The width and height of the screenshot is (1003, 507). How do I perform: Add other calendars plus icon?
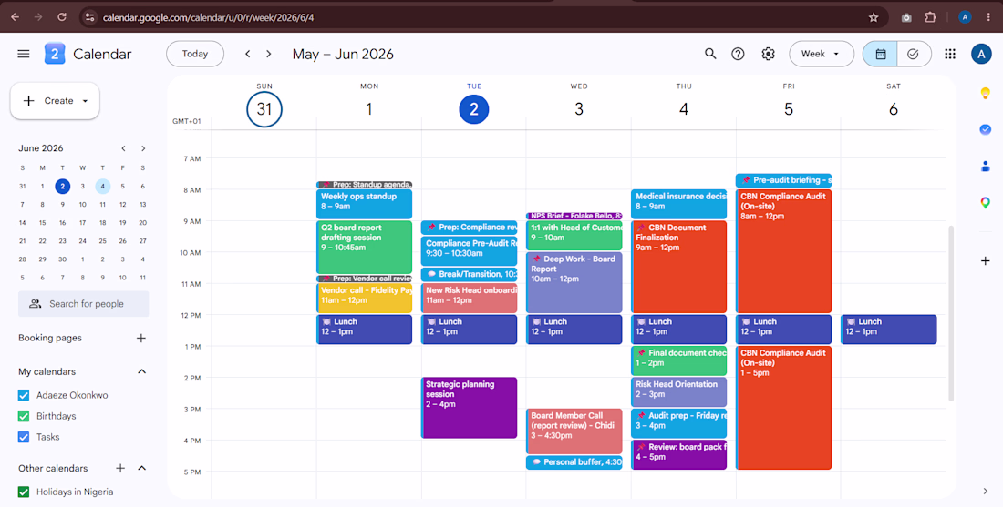pos(120,468)
